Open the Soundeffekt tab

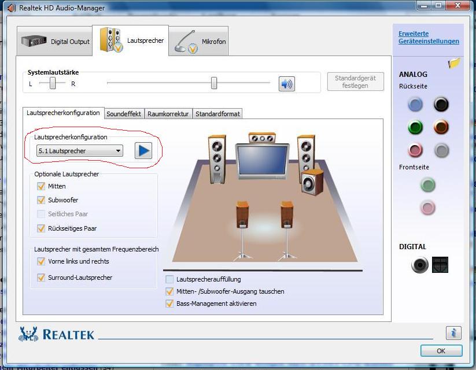pos(124,114)
